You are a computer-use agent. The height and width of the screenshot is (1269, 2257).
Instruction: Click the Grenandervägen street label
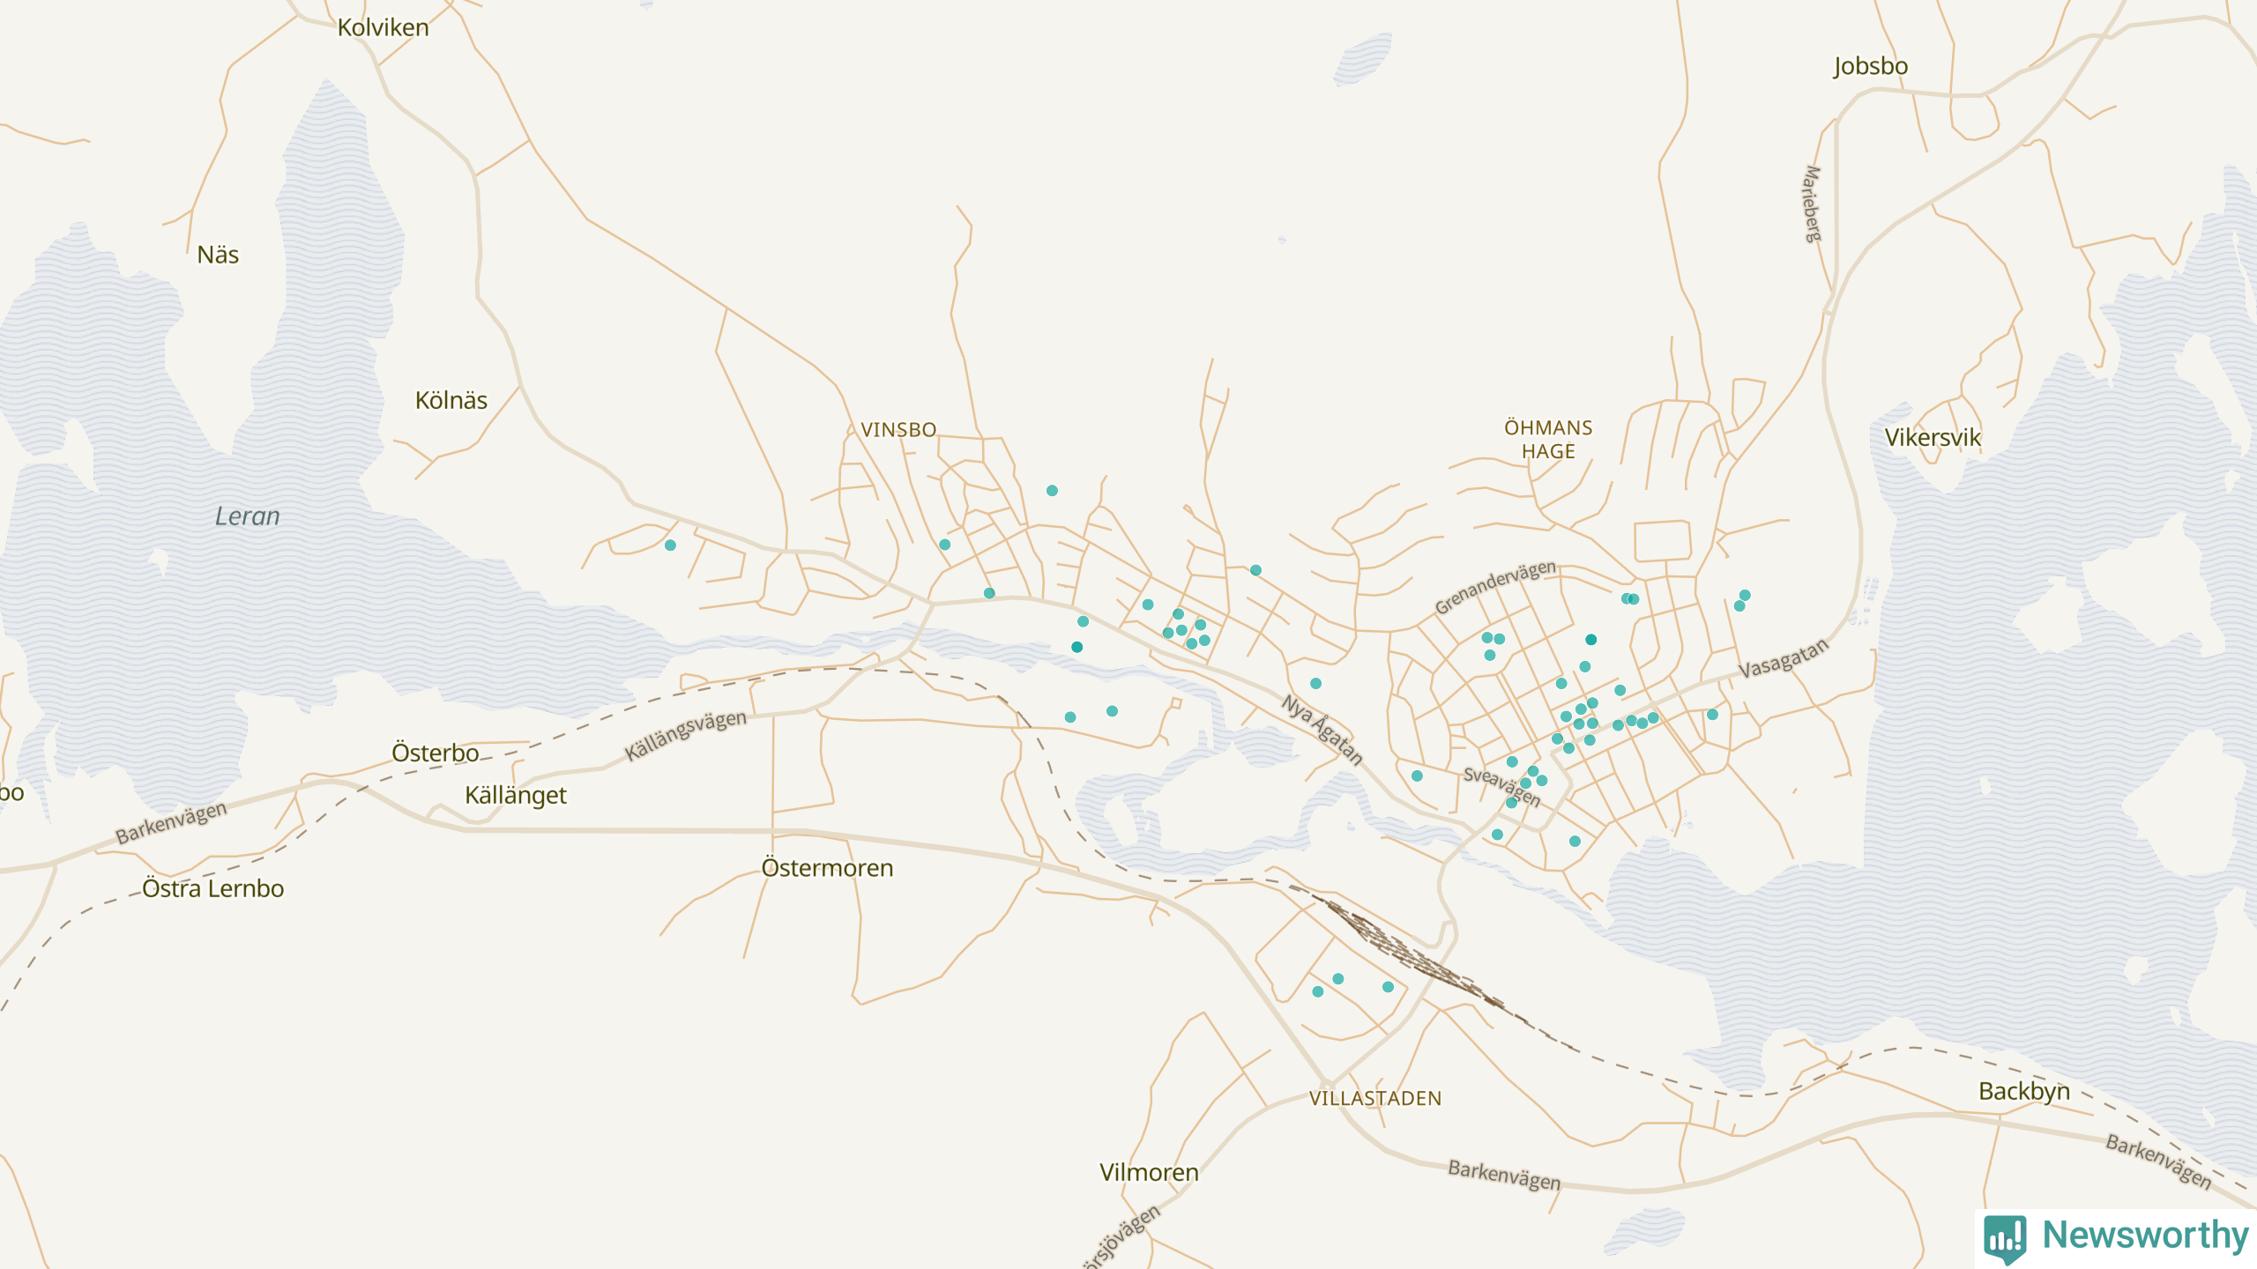click(1495, 587)
